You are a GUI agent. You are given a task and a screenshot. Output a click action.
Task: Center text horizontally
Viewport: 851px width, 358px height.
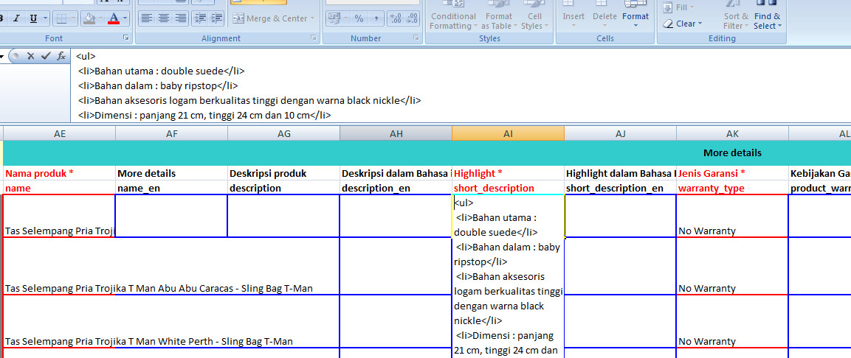[163, 19]
